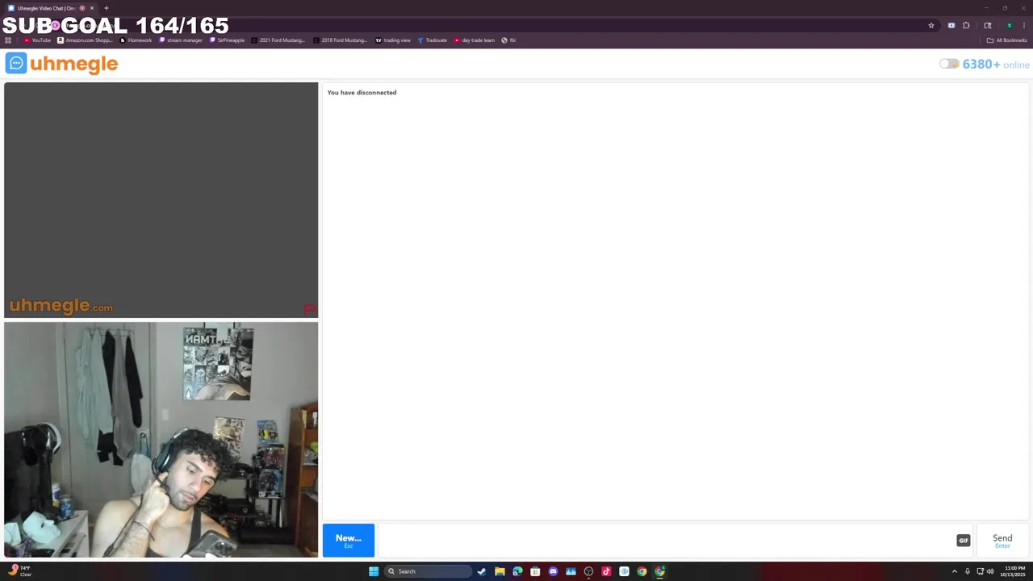Click the stranger video panel

pos(161,200)
